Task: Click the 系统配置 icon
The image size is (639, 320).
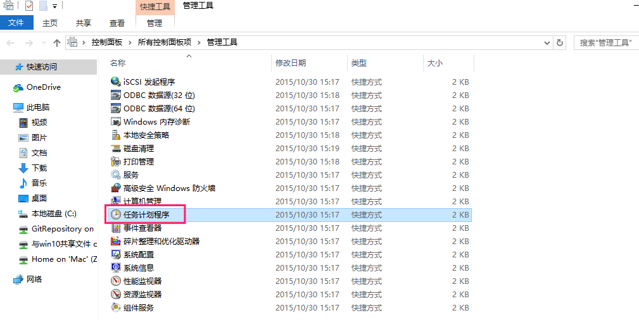Action: pyautogui.click(x=116, y=254)
